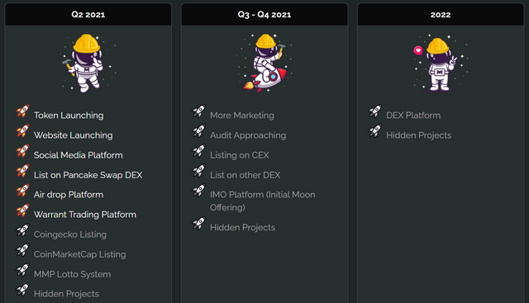This screenshot has height=303, width=529.
Task: Click the List on Pancake Swap DEX text
Action: (88, 175)
